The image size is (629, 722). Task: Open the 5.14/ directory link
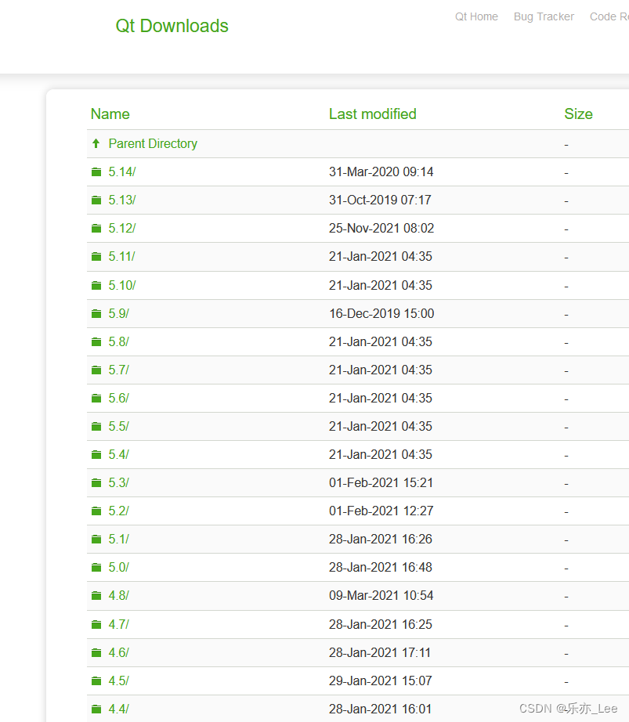pos(122,171)
